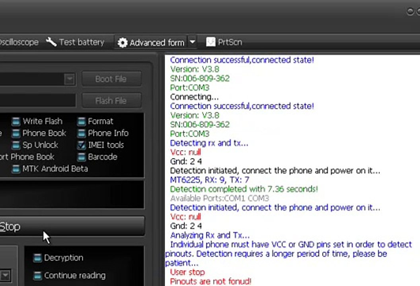Open the Advanced form gear button
Viewport: 420px width, 286px height.
click(151, 42)
